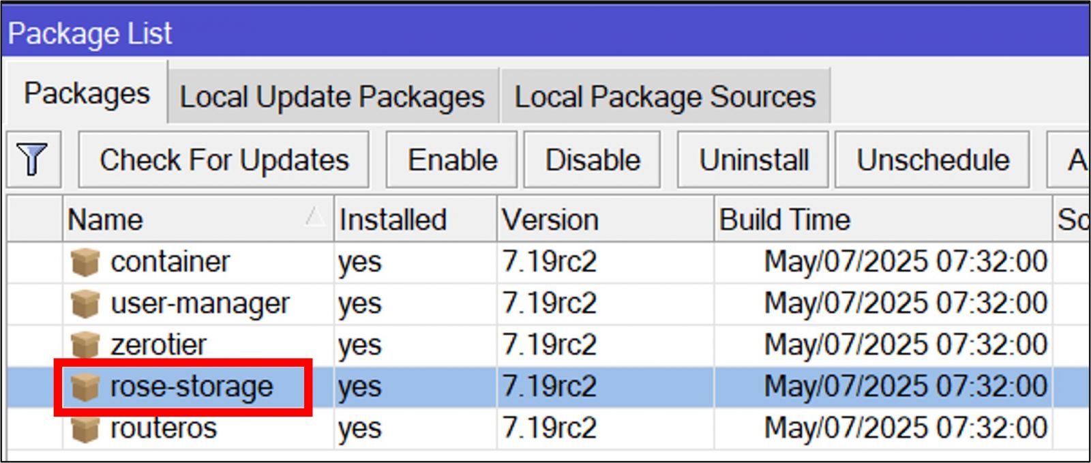Click the user-manager package box icon

pyautogui.click(x=85, y=303)
